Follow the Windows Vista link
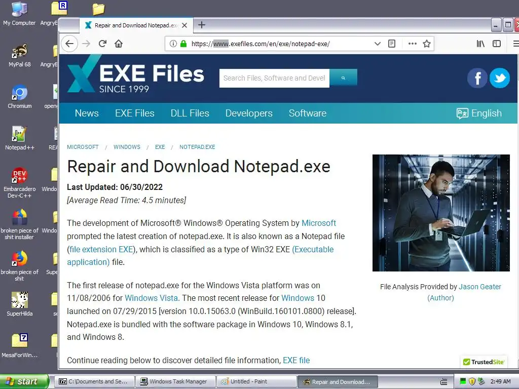Image resolution: width=519 pixels, height=389 pixels. coord(151,298)
